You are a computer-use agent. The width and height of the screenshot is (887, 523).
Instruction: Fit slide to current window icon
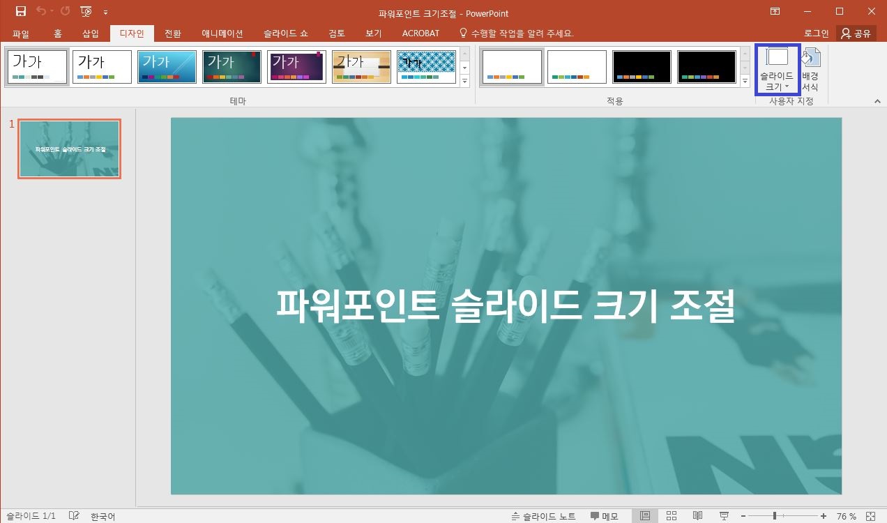870,516
